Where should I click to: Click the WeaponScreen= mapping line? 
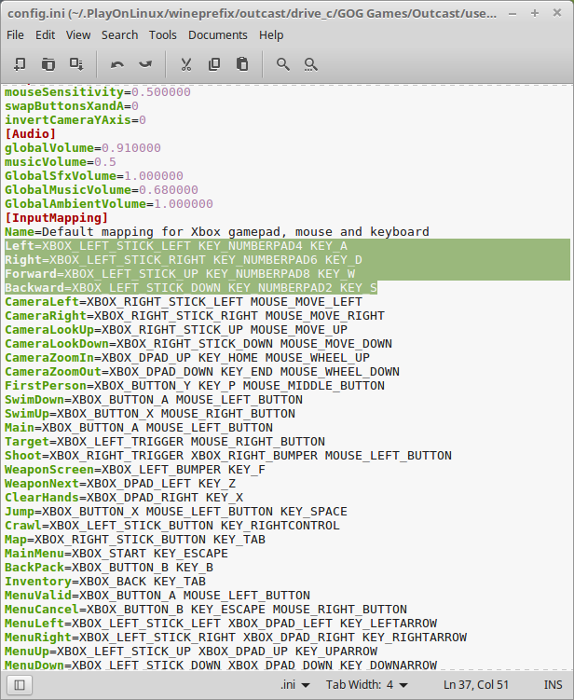click(x=135, y=470)
